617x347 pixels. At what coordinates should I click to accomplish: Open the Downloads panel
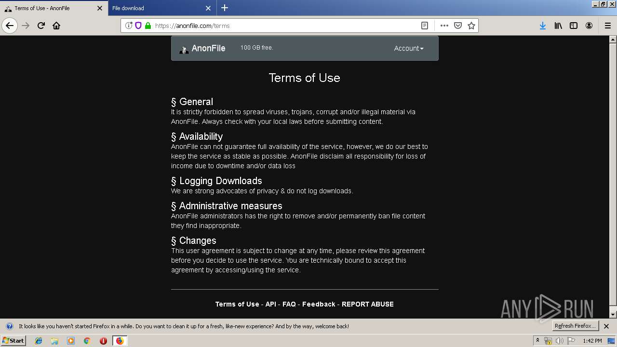[x=543, y=26]
